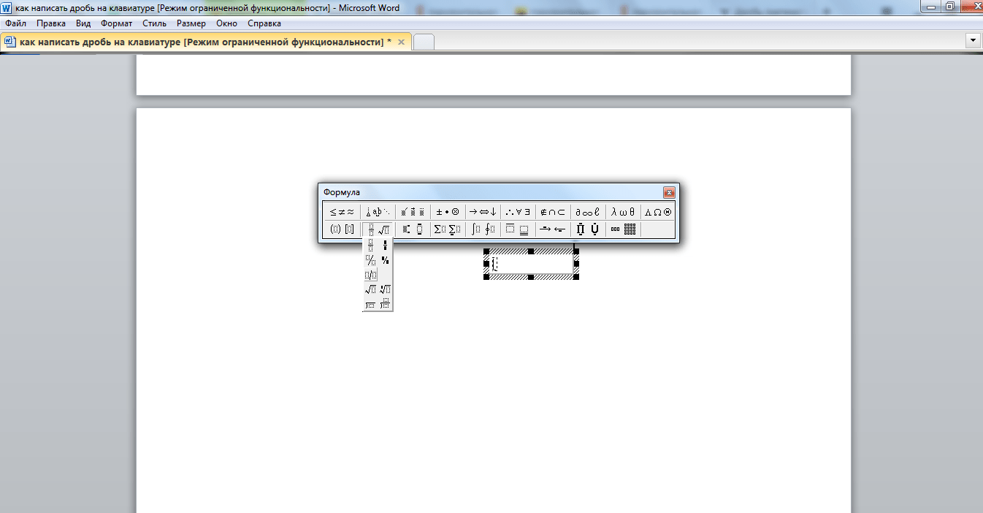Open the integral templates palette (∫)
983x513 pixels.
click(483, 229)
